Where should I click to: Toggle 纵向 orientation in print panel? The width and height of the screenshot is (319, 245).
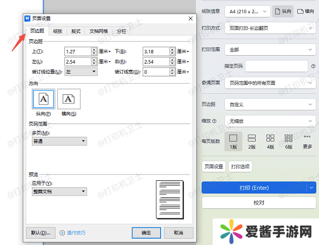coord(282,11)
